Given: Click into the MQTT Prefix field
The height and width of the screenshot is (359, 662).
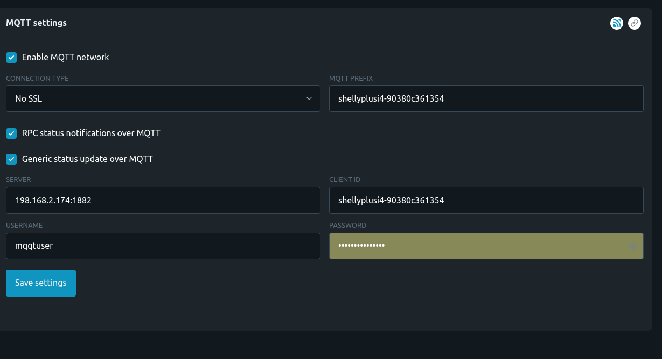Looking at the screenshot, I should click(486, 98).
